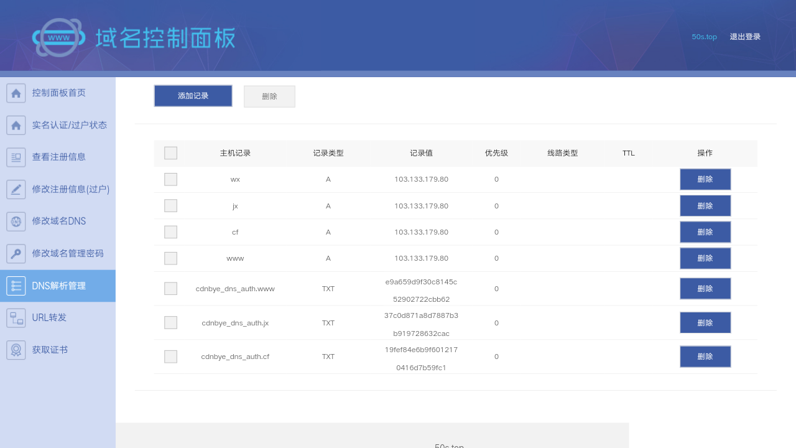Select the 实名认证/过户状态 sidebar icon

(x=16, y=124)
